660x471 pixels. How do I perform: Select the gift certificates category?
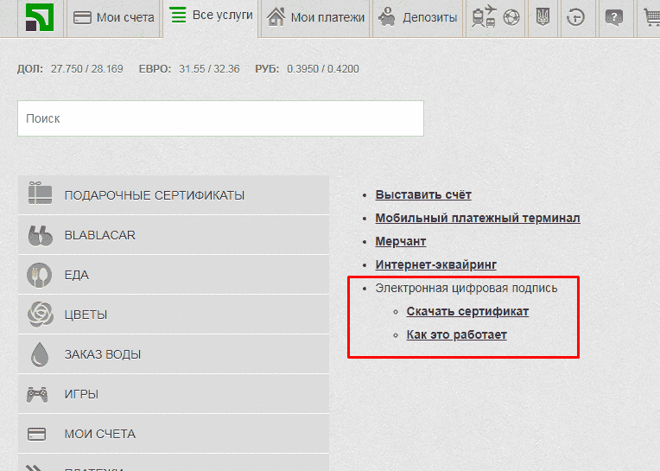[173, 195]
